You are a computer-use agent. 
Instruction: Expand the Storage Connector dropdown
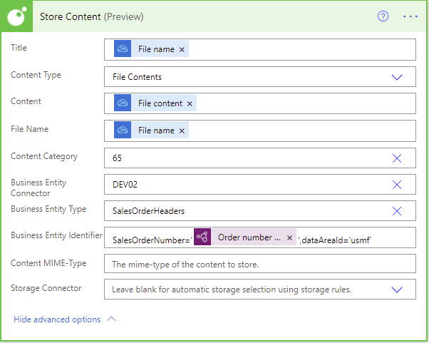[397, 290]
